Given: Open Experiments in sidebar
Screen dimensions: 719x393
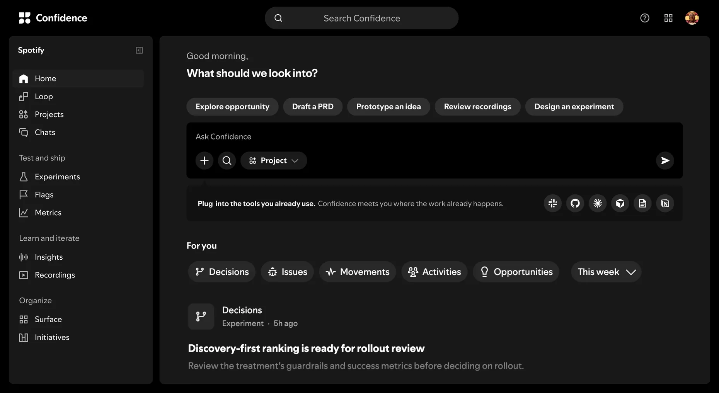Looking at the screenshot, I should 78,177.
